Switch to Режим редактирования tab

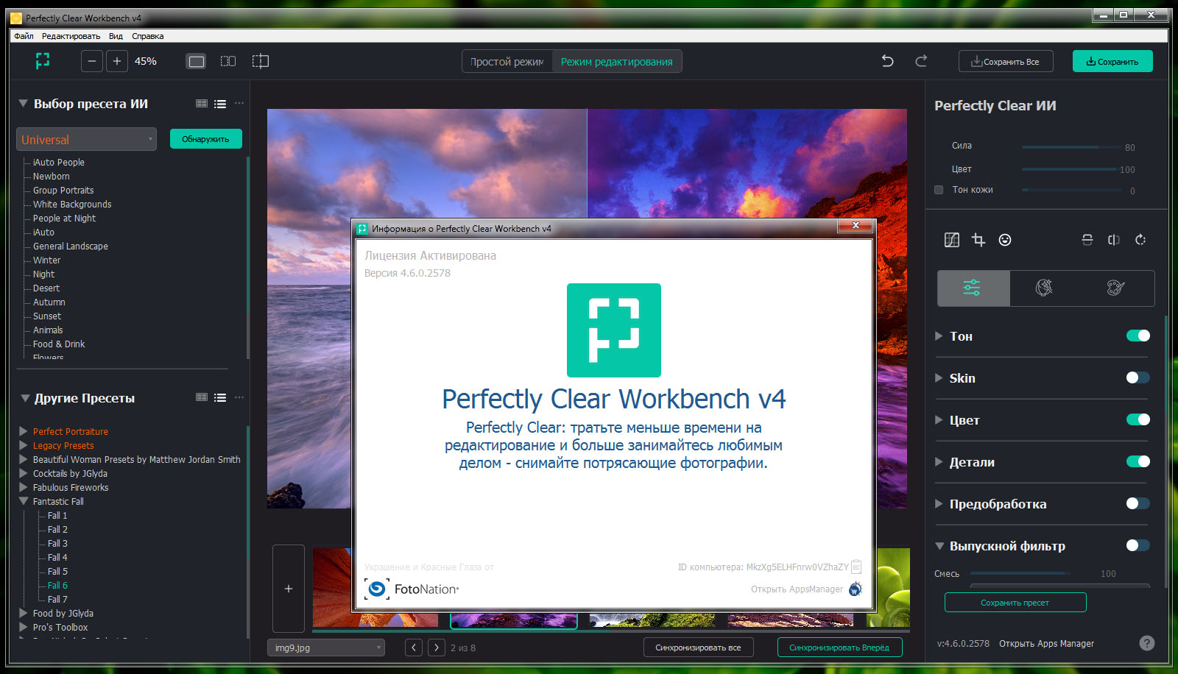pyautogui.click(x=617, y=61)
